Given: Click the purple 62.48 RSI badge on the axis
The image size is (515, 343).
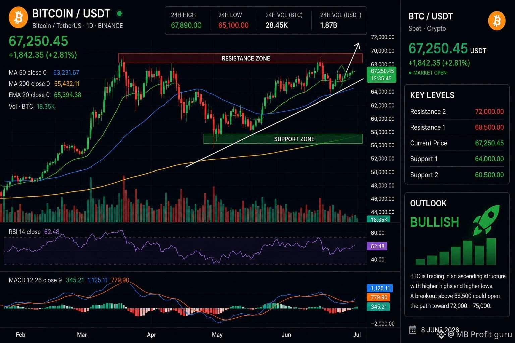Looking at the screenshot, I should click(377, 246).
